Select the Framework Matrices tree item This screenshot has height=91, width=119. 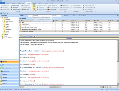pos(8,38)
